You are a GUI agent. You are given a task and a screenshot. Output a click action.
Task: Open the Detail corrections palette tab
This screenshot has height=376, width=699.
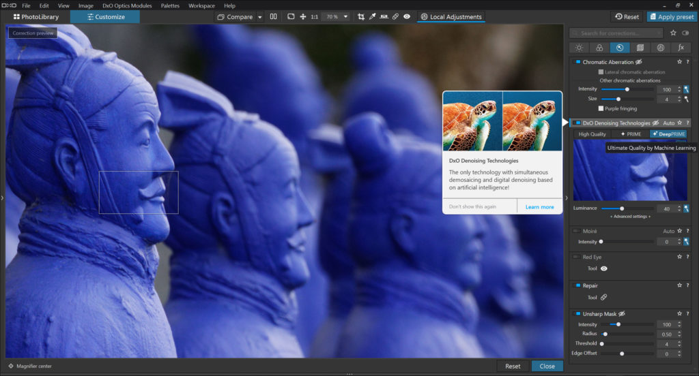[x=620, y=48]
